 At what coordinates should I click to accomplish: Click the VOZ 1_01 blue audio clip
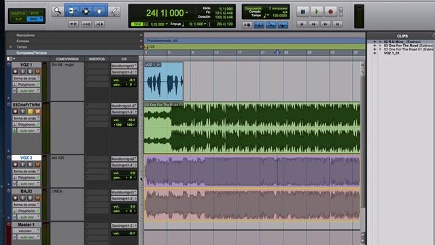click(163, 81)
